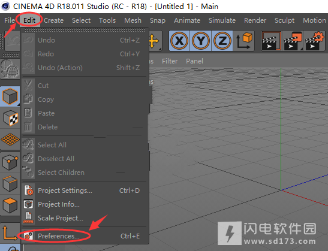
Task: Switch to Edges mode cube icon
Action: 10,184
